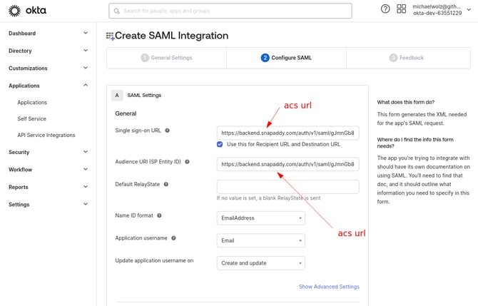Go to General Settings step tab
The width and height of the screenshot is (478, 306).
click(x=166, y=58)
